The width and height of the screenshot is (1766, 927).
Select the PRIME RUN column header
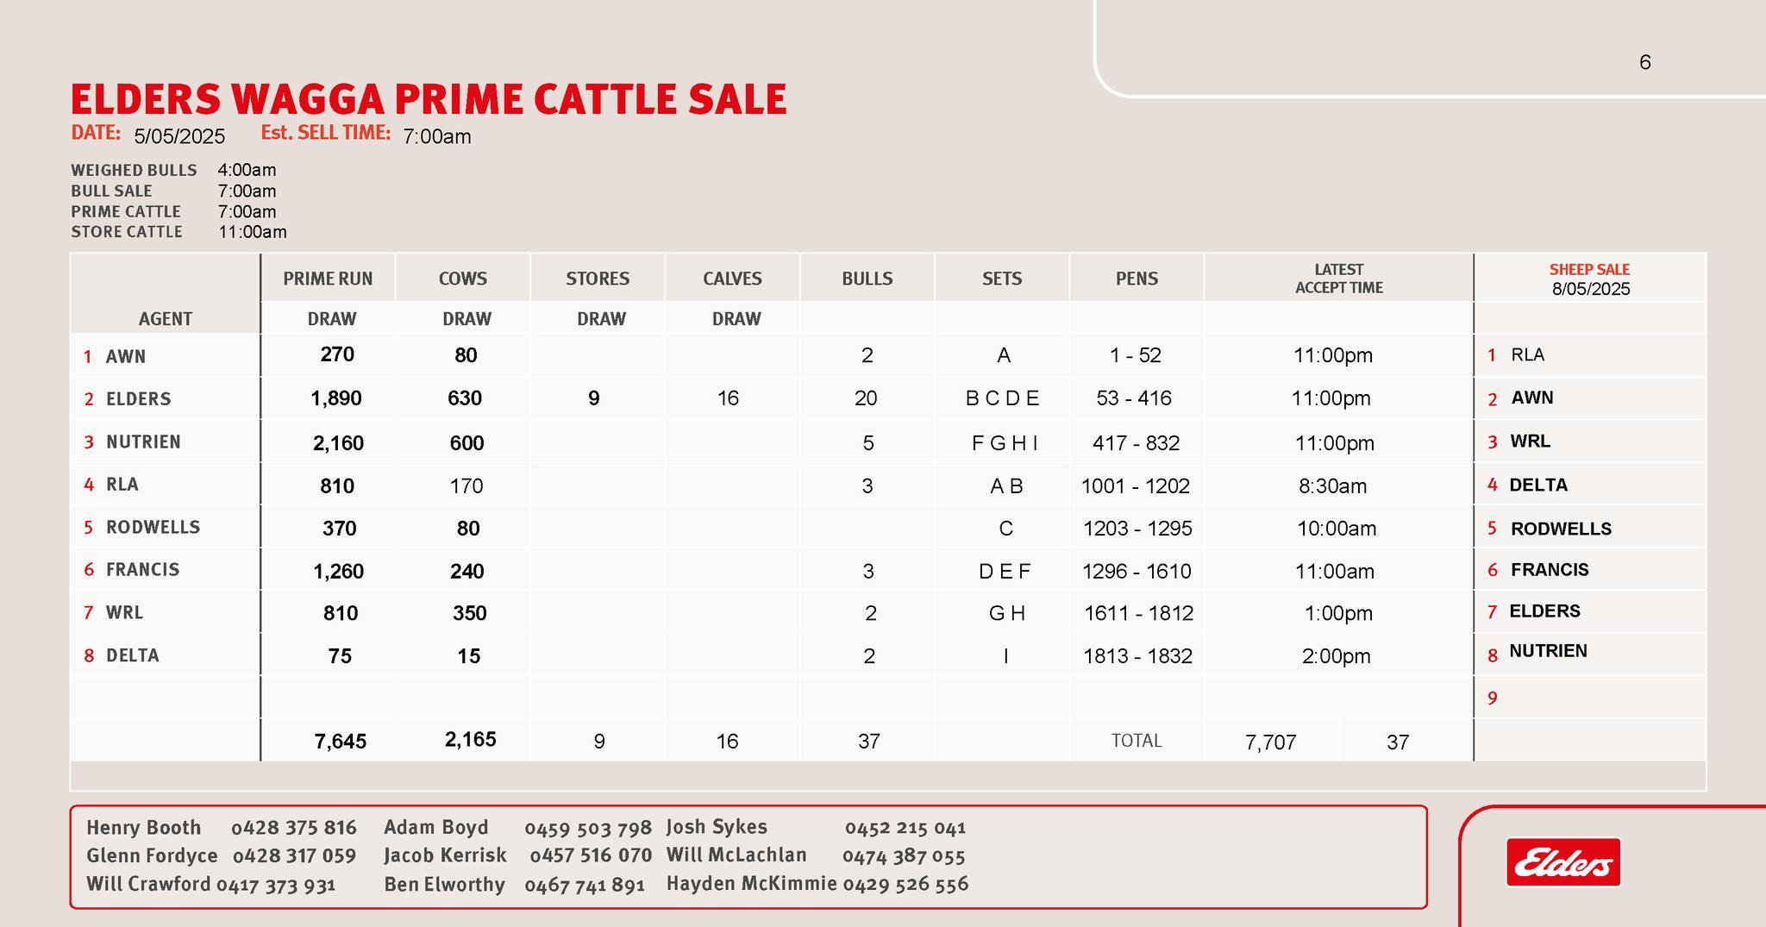tap(328, 279)
